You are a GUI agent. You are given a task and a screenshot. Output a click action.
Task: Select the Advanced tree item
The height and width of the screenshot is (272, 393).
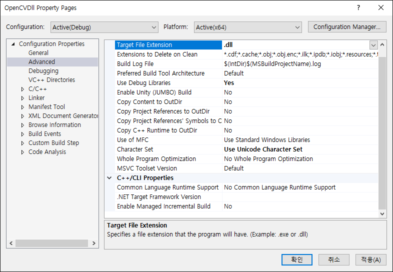(x=41, y=62)
